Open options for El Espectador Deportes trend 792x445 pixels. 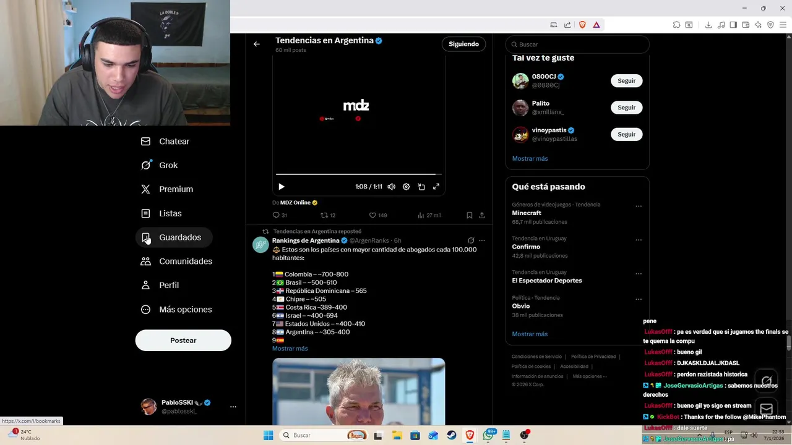(639, 274)
